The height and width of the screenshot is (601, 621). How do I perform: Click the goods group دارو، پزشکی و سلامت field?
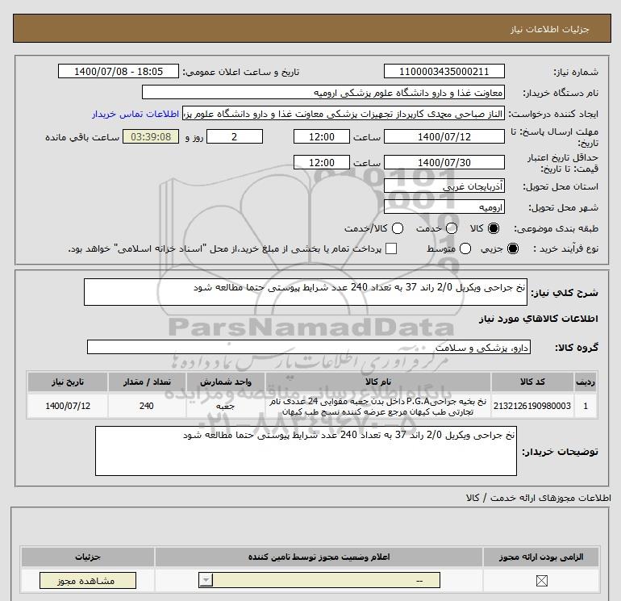coord(309,347)
